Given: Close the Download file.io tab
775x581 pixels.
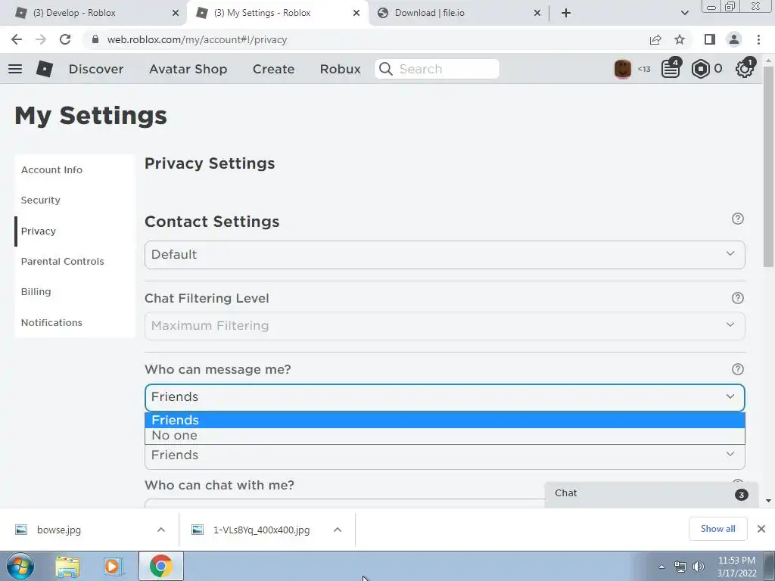Looking at the screenshot, I should pos(537,14).
